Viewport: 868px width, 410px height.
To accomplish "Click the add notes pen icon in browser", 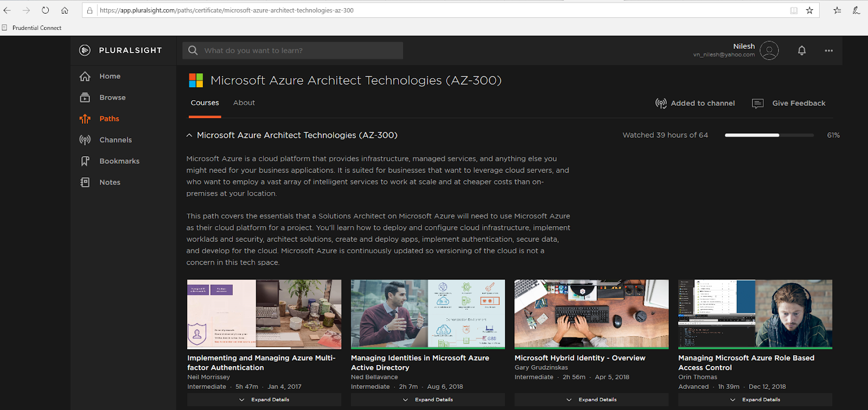I will pos(856,10).
